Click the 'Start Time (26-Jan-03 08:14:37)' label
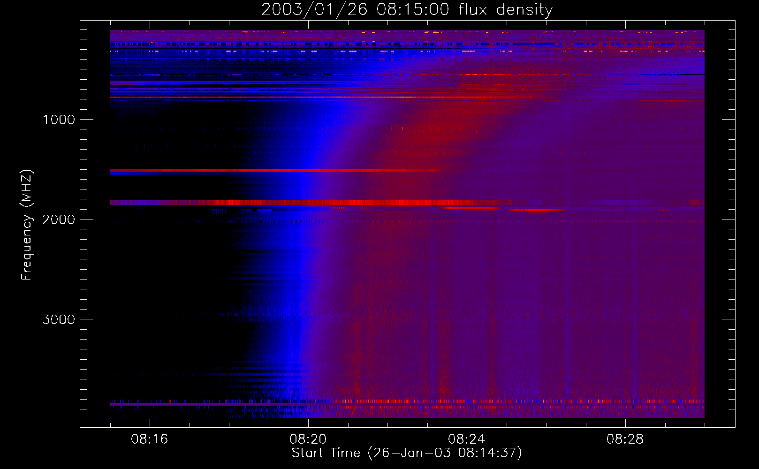The height and width of the screenshot is (469, 759). tap(407, 453)
